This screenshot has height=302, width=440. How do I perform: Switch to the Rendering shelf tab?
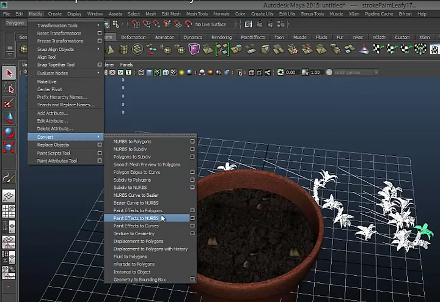221,37
